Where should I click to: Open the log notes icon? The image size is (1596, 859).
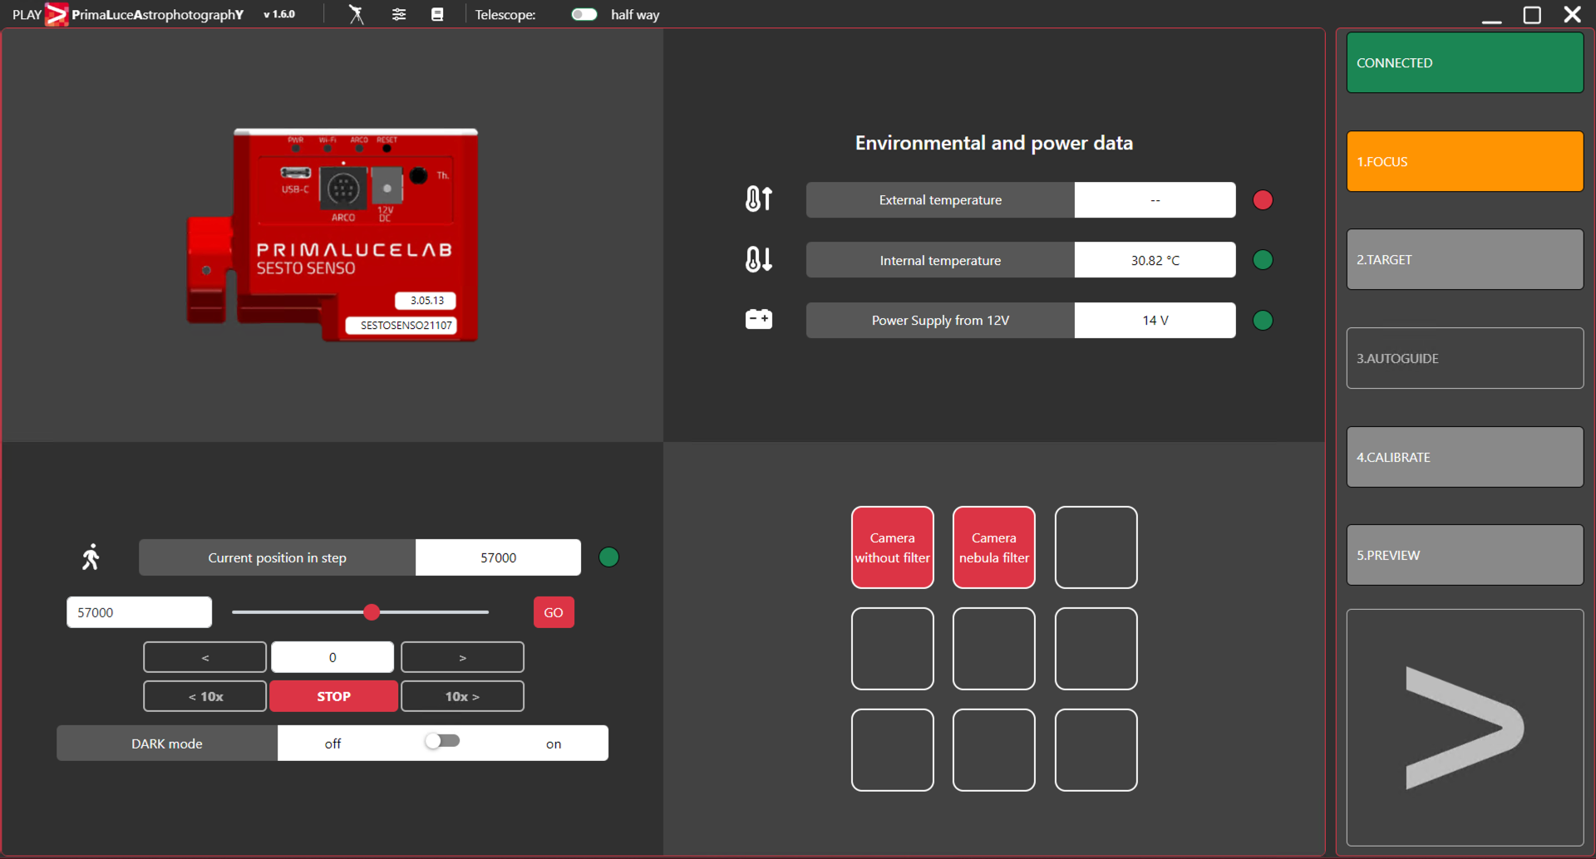[437, 14]
